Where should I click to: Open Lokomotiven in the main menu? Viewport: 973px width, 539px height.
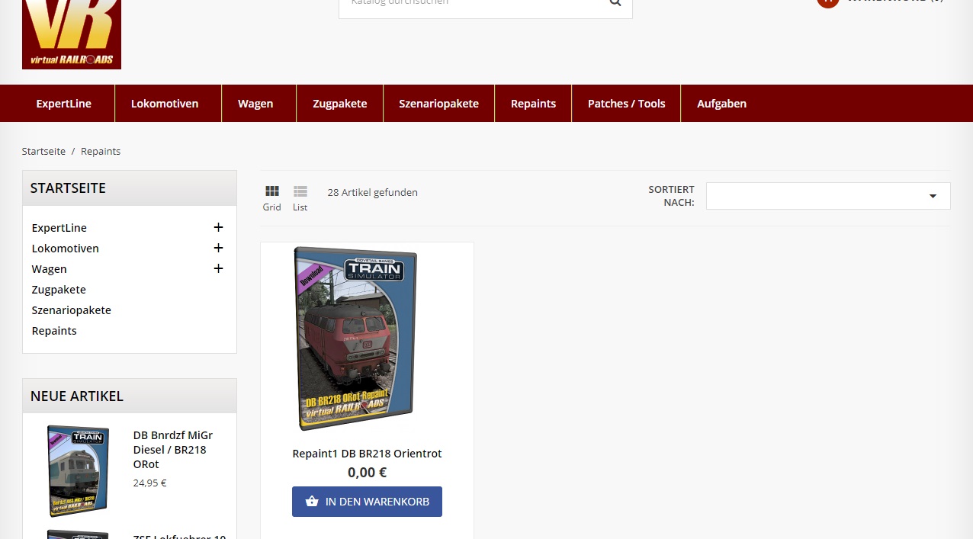tap(165, 104)
